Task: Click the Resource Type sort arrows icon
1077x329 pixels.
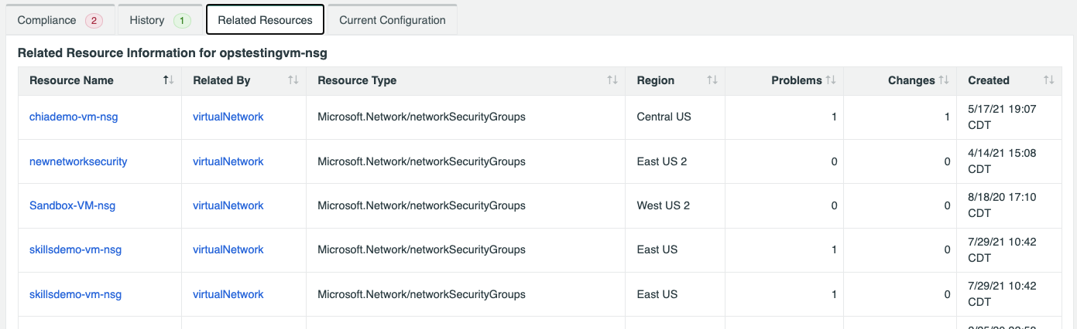Action: 612,80
